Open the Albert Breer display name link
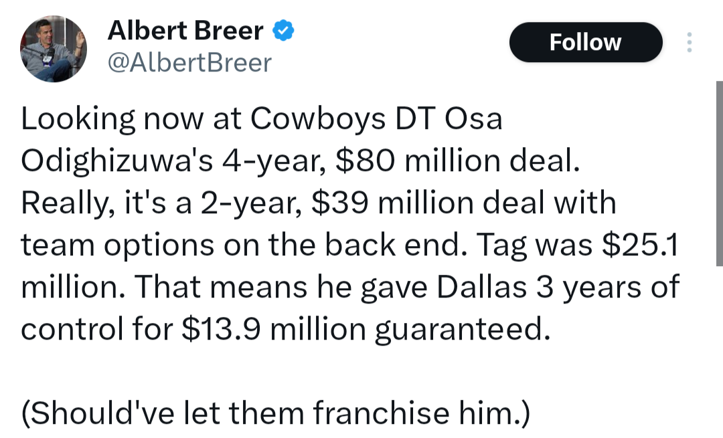Screen dimensions: 723x438 click(185, 31)
